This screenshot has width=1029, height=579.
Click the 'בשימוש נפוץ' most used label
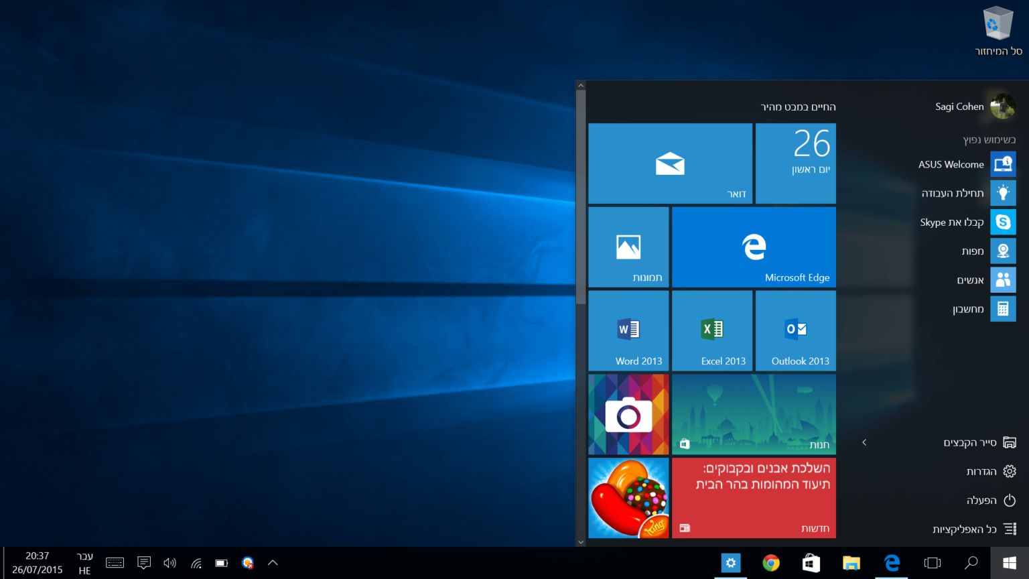pos(989,139)
